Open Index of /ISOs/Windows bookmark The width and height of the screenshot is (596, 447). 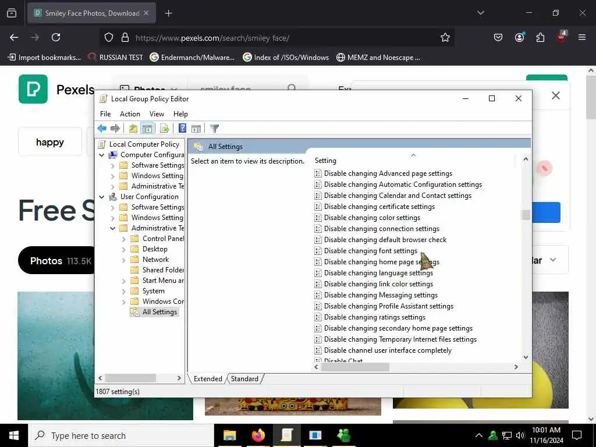(286, 58)
